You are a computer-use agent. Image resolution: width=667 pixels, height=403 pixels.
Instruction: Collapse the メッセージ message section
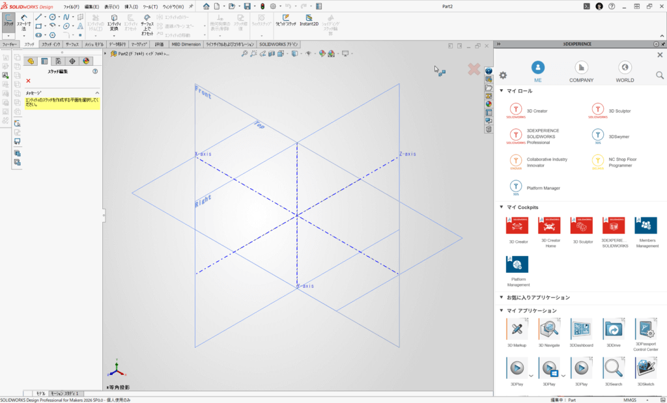click(97, 93)
